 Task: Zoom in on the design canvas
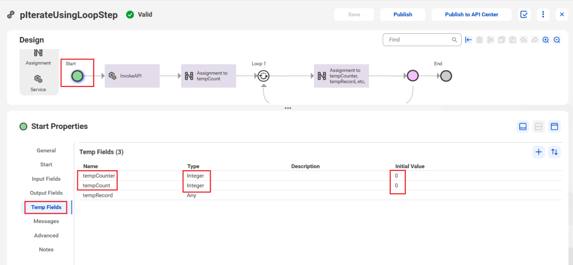click(546, 40)
